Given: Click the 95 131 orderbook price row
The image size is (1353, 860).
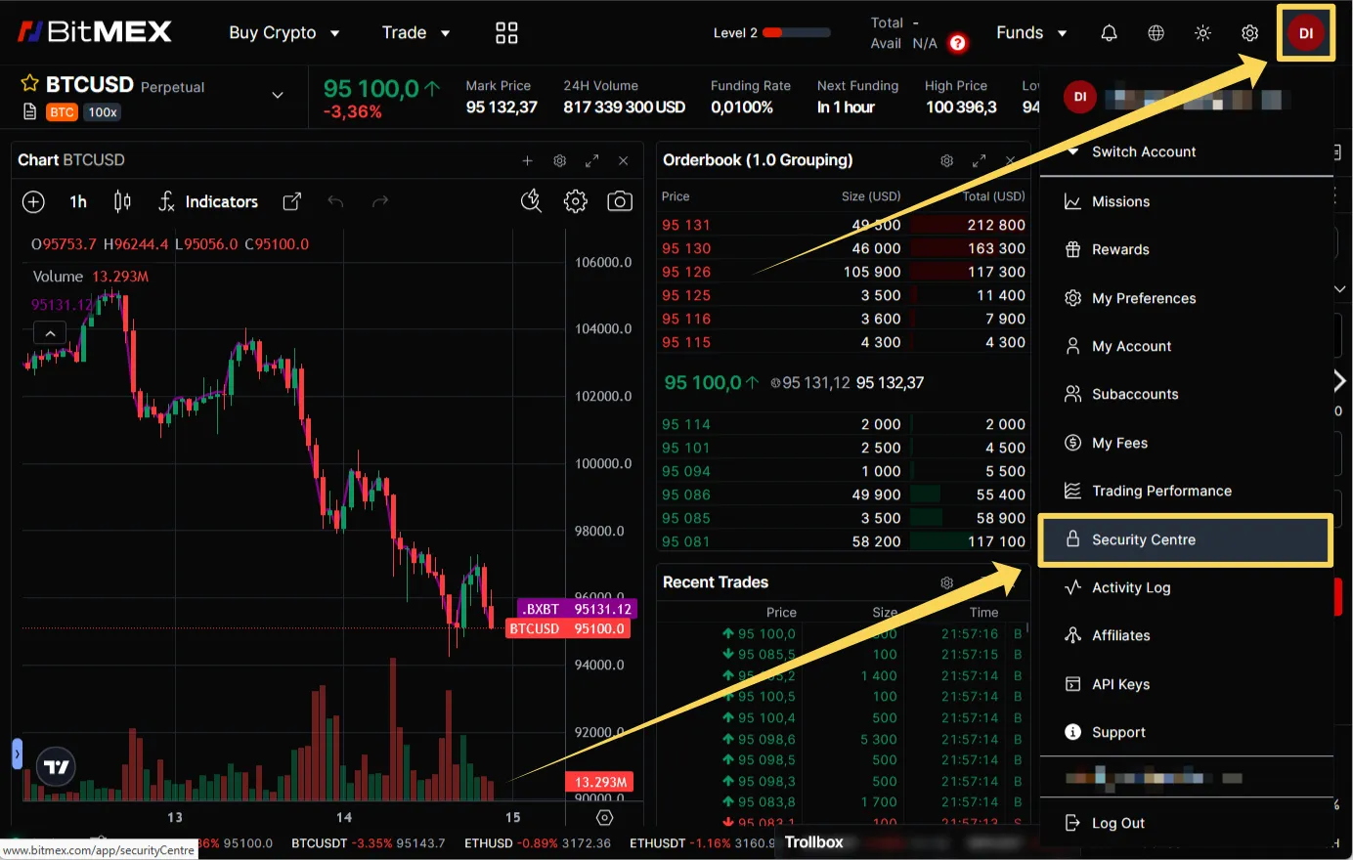Looking at the screenshot, I should coord(686,225).
